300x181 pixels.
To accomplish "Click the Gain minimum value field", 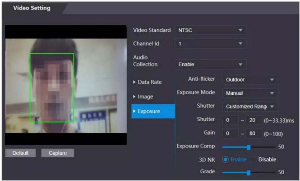I will [230, 133].
